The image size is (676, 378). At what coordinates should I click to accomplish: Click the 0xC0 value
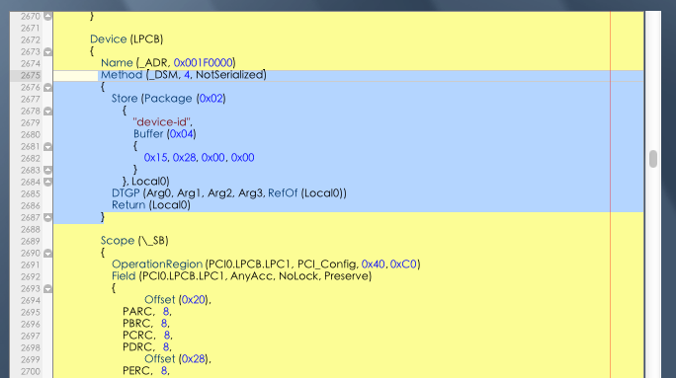point(403,265)
